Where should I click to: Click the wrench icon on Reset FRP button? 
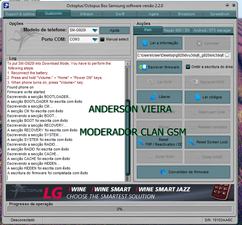click(140, 142)
